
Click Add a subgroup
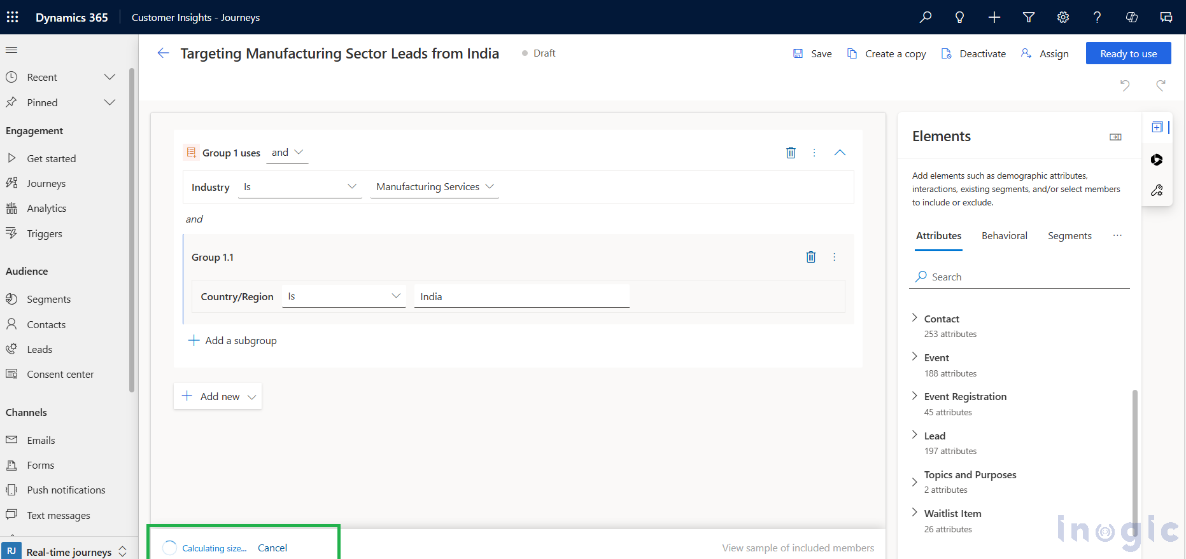(232, 341)
